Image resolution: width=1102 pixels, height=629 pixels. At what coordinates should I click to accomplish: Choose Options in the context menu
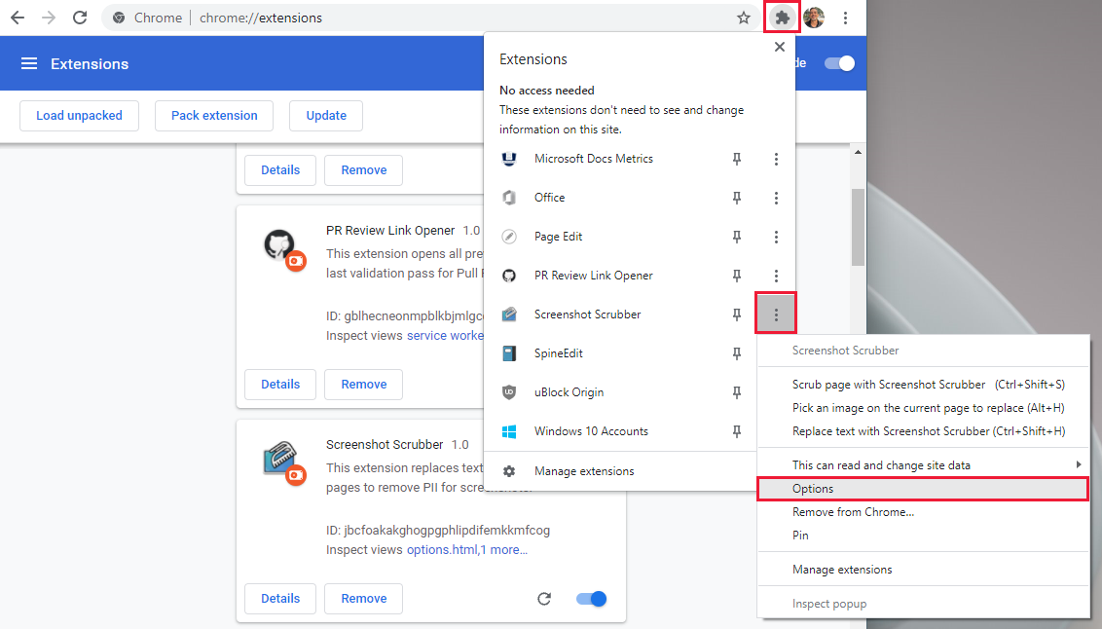tap(923, 489)
